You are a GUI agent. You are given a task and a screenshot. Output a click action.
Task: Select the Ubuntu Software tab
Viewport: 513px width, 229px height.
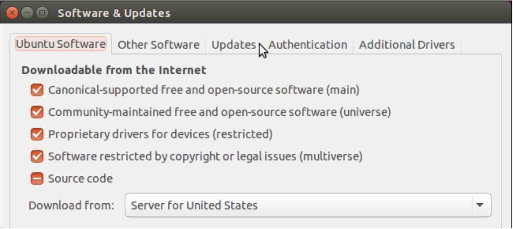(61, 44)
